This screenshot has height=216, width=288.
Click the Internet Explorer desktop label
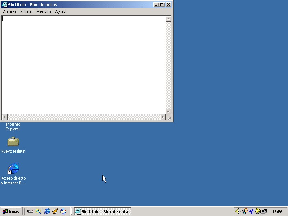click(13, 127)
